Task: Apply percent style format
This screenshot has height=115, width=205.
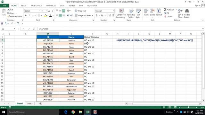Action: (x=102, y=16)
